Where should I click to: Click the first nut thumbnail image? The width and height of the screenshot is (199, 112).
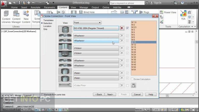(65, 72)
